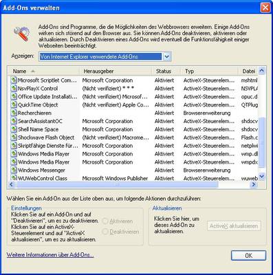Sort list by the Name column header
Viewport: 273px width, 275px height.
(43, 71)
